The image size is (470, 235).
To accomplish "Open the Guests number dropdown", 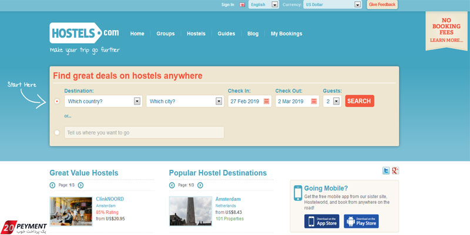I will 332,101.
